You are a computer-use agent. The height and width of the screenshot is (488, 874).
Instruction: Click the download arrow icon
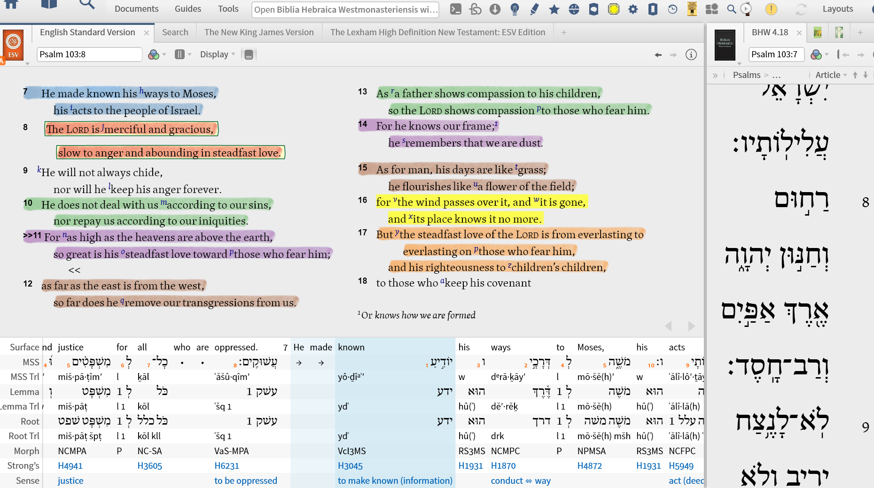pos(495,9)
